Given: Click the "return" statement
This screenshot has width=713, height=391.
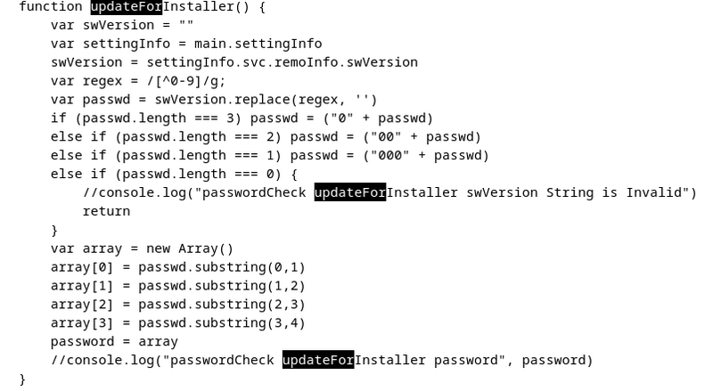Looking at the screenshot, I should [106, 211].
